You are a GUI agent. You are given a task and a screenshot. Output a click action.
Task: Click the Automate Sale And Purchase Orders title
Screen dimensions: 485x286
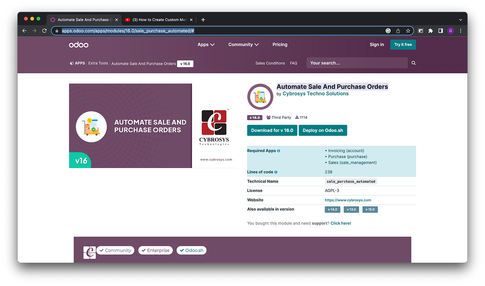332,87
